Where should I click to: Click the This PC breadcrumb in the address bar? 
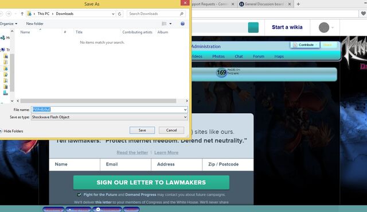click(44, 14)
